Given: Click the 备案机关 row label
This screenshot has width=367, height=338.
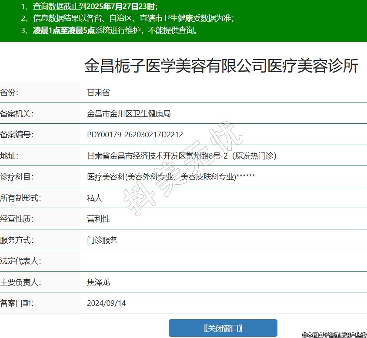Looking at the screenshot, I should (x=17, y=114).
